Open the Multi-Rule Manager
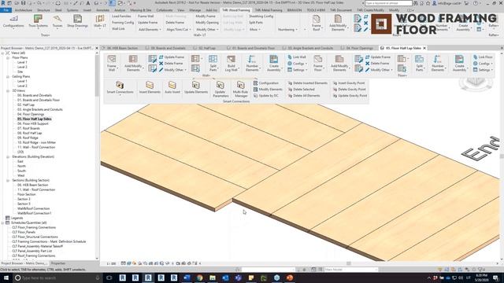This screenshot has width=504, height=283. [x=240, y=89]
